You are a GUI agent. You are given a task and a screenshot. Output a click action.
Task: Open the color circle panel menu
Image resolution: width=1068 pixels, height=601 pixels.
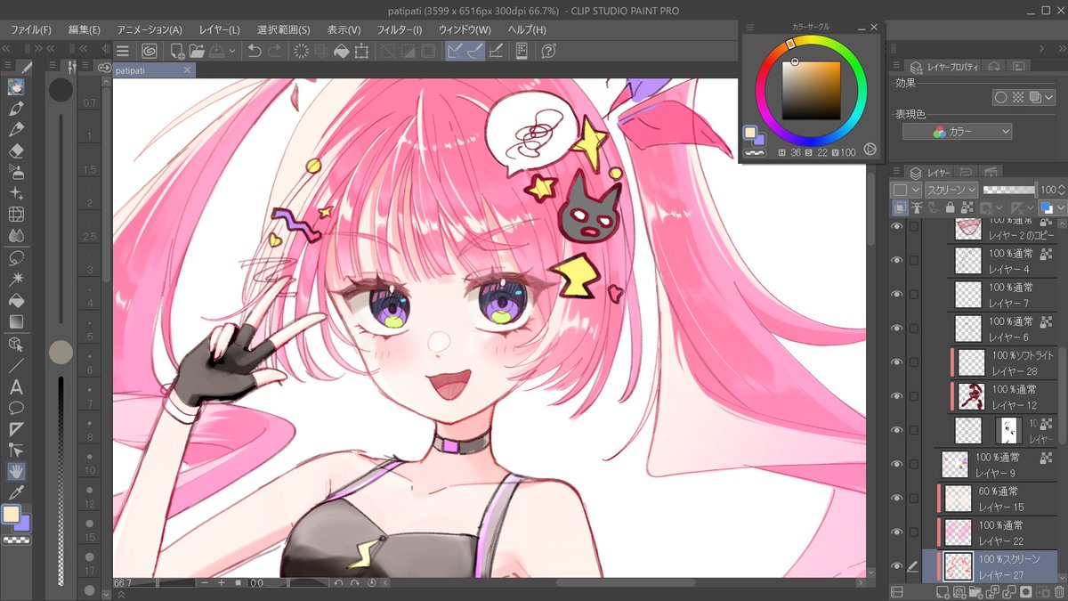748,28
